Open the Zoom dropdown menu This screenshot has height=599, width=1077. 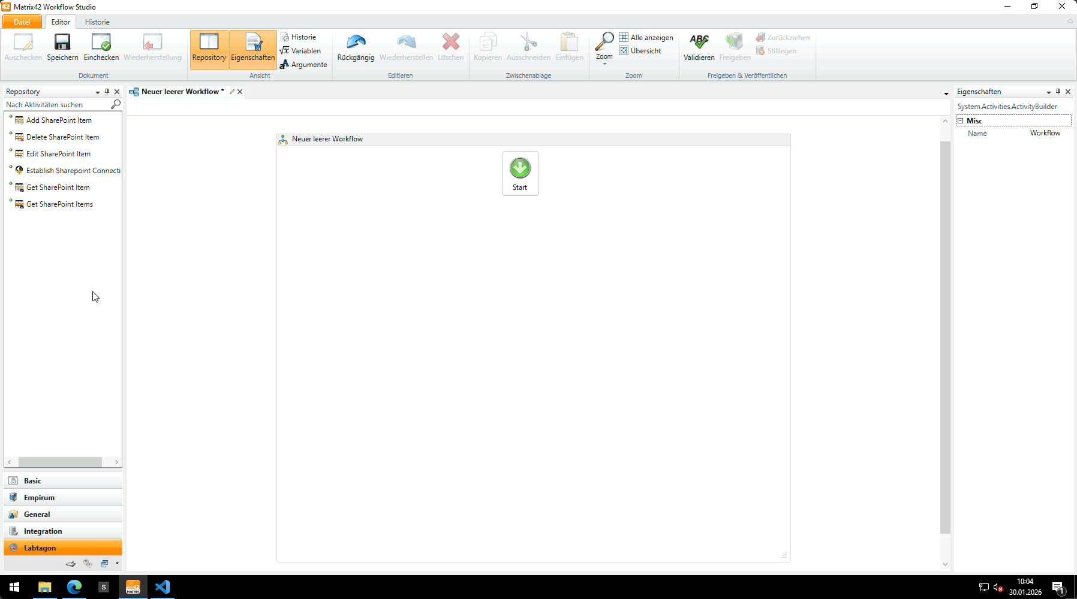pyautogui.click(x=604, y=49)
